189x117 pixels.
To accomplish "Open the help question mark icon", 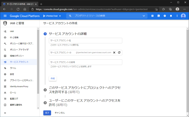I will [x=165, y=16].
